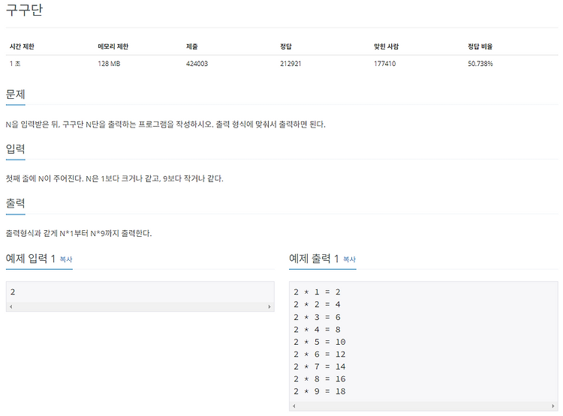The width and height of the screenshot is (563, 416).
Task: Click the 177410 solvers value
Action: (384, 64)
